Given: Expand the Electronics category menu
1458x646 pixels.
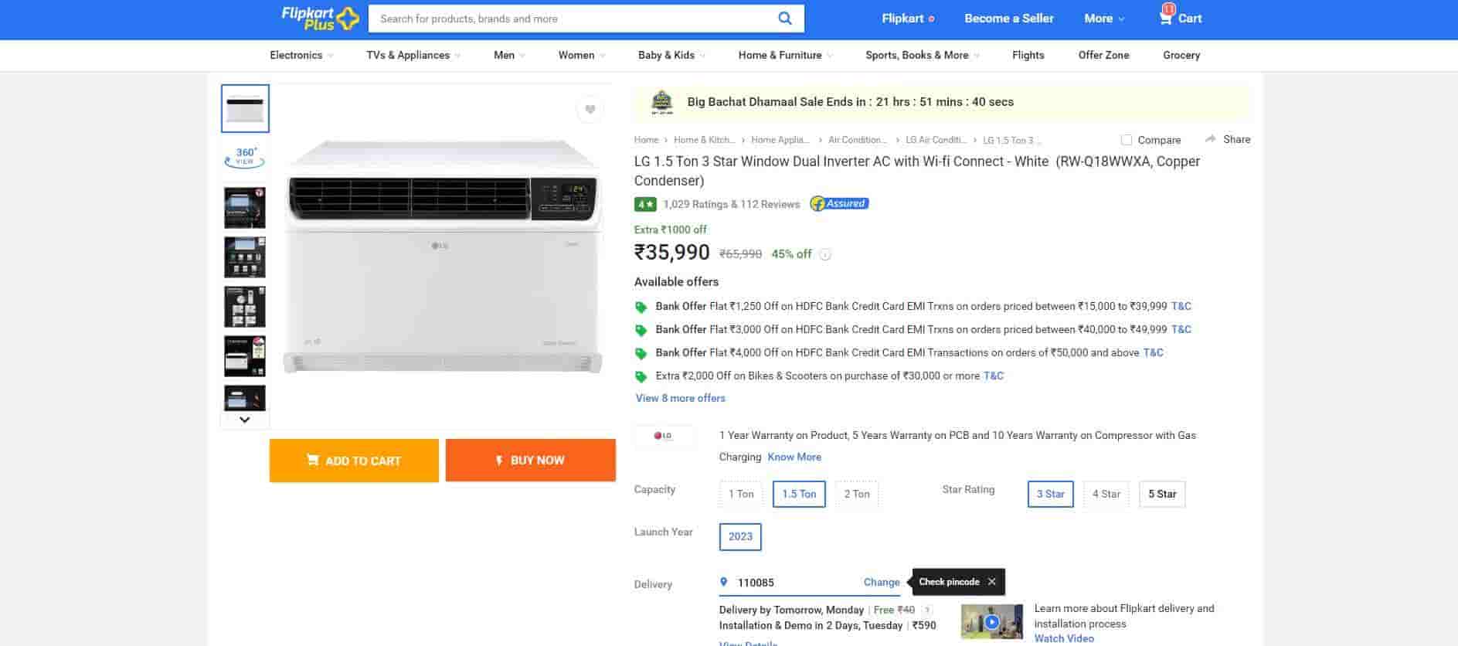Looking at the screenshot, I should point(301,56).
